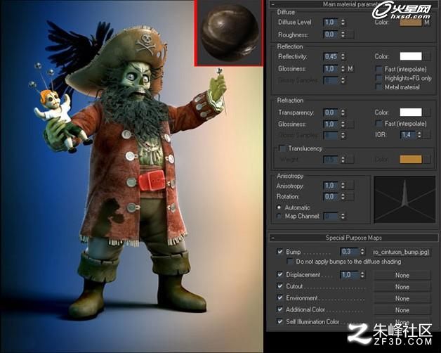Assign a map to Environment None button
Image resolution: width=441 pixels, height=353 pixels.
pyautogui.click(x=402, y=298)
